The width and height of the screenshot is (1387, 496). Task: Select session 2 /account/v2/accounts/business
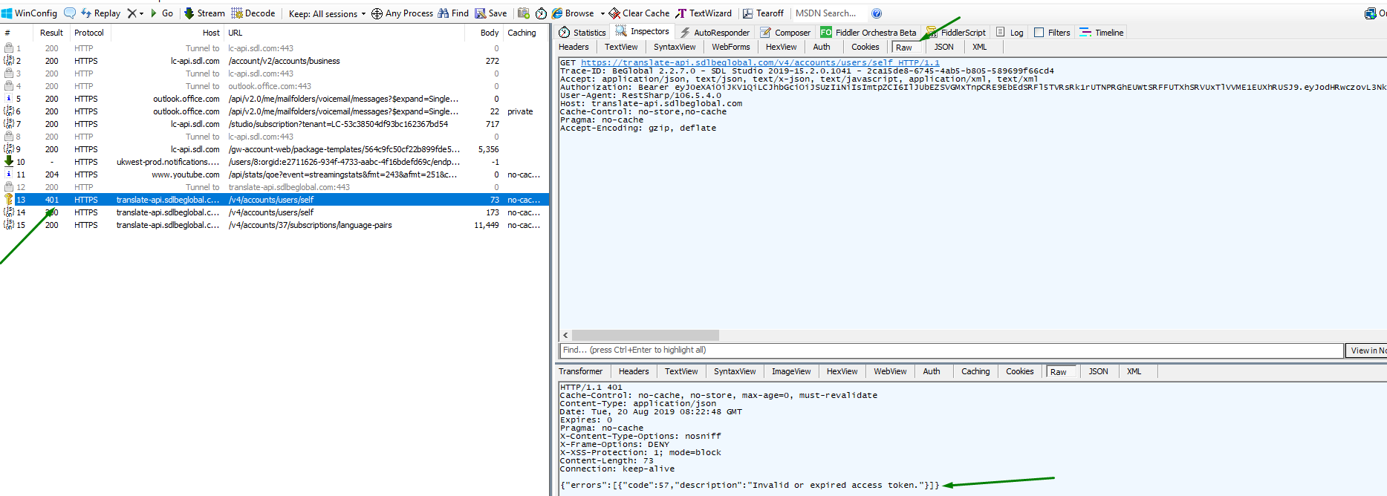click(275, 61)
